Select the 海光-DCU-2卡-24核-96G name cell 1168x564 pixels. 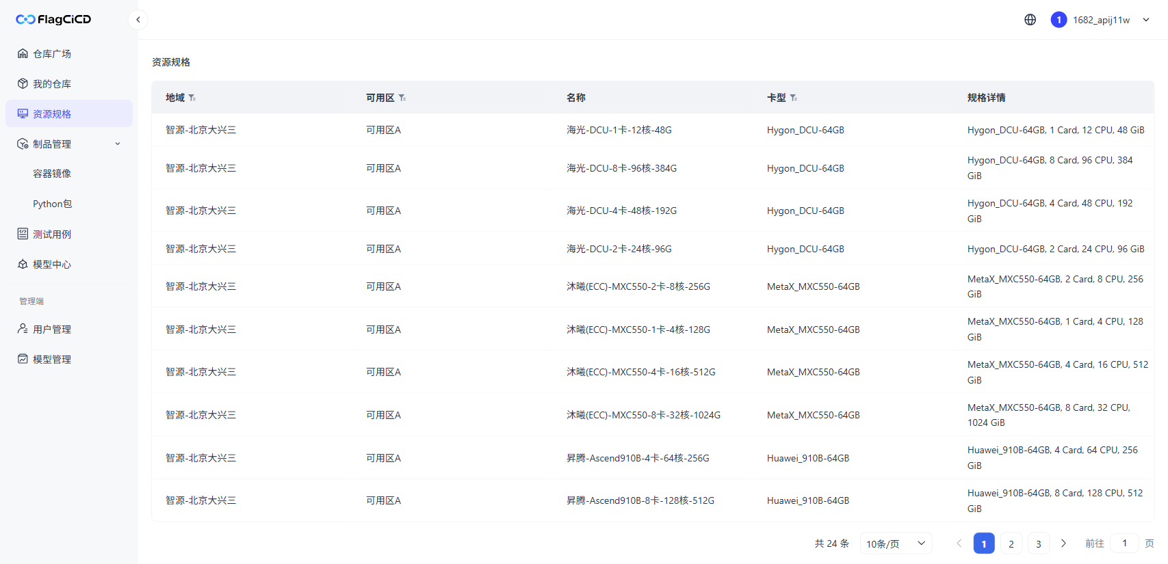tap(619, 249)
